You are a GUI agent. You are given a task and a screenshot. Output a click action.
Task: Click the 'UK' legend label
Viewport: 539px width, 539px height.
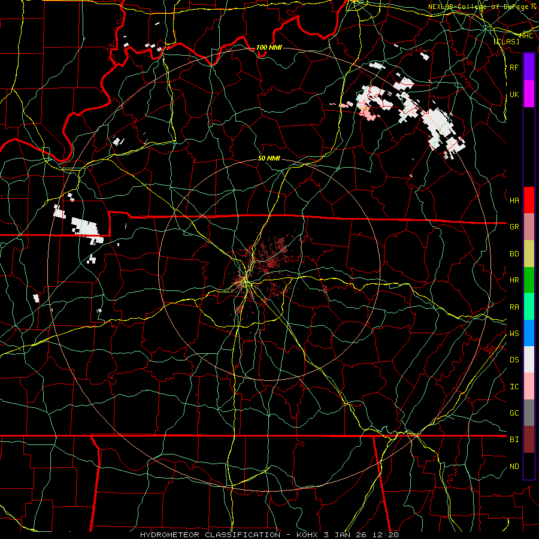[514, 94]
